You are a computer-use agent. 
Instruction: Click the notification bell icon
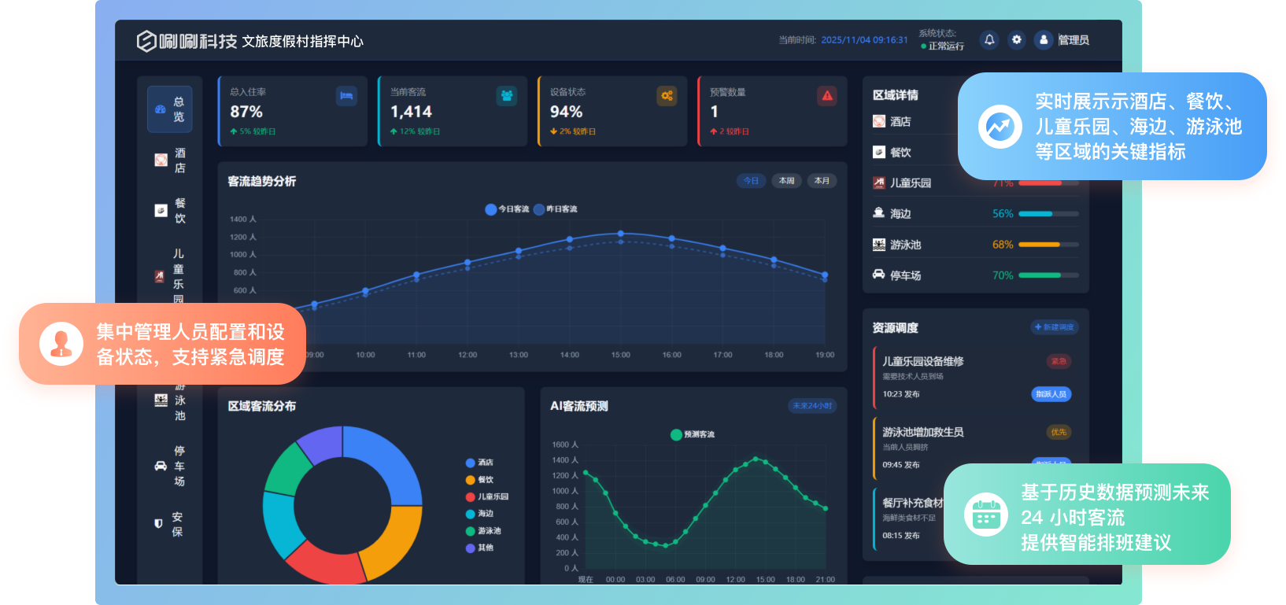coord(989,39)
